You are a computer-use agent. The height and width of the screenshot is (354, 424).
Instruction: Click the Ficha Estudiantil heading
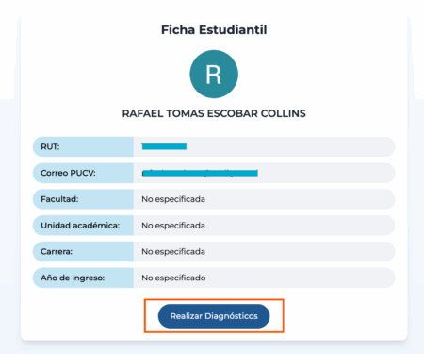click(x=214, y=30)
